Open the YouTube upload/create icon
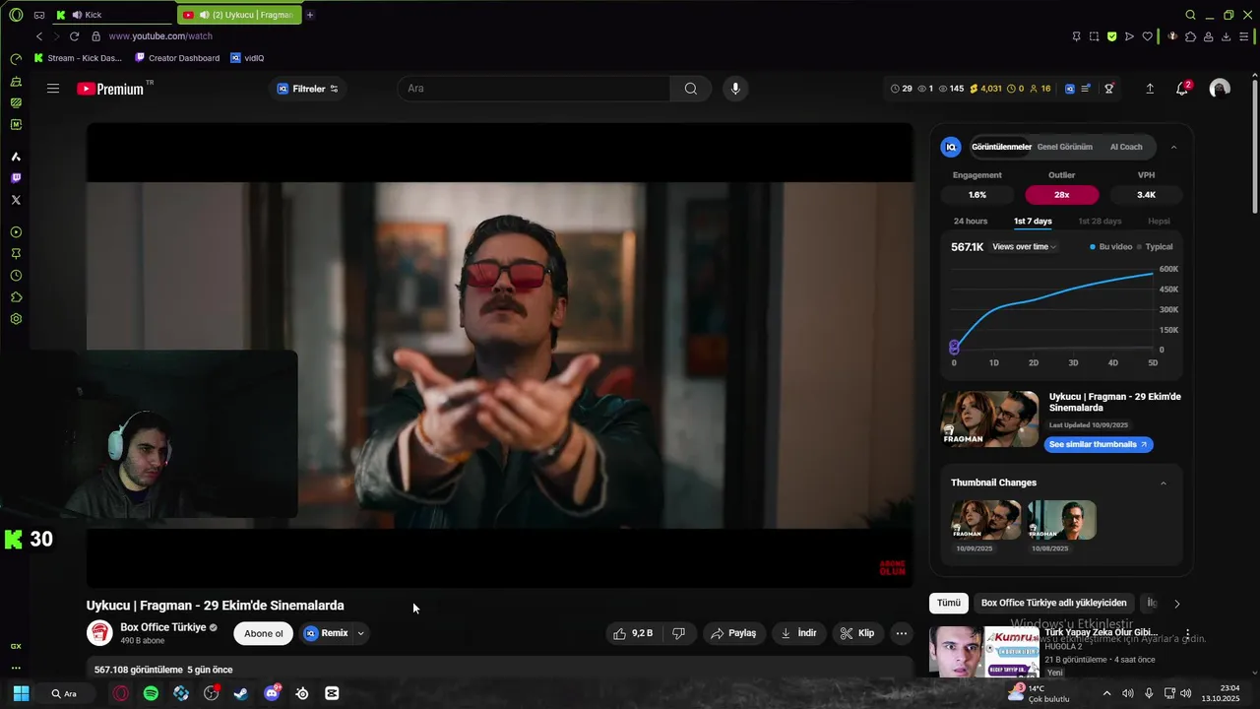 (1150, 89)
